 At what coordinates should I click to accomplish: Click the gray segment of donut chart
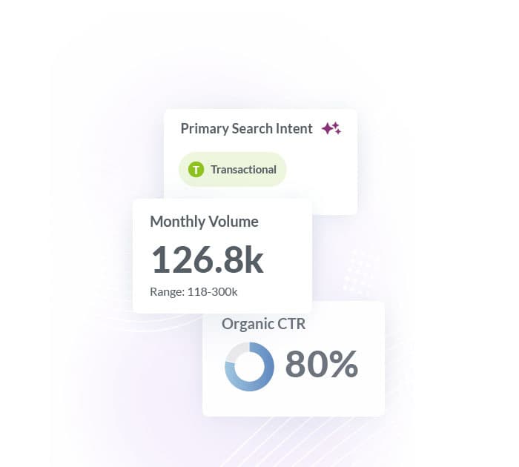tap(234, 353)
